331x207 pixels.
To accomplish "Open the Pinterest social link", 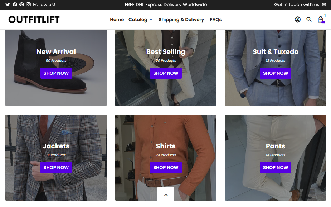I will 21,4.
